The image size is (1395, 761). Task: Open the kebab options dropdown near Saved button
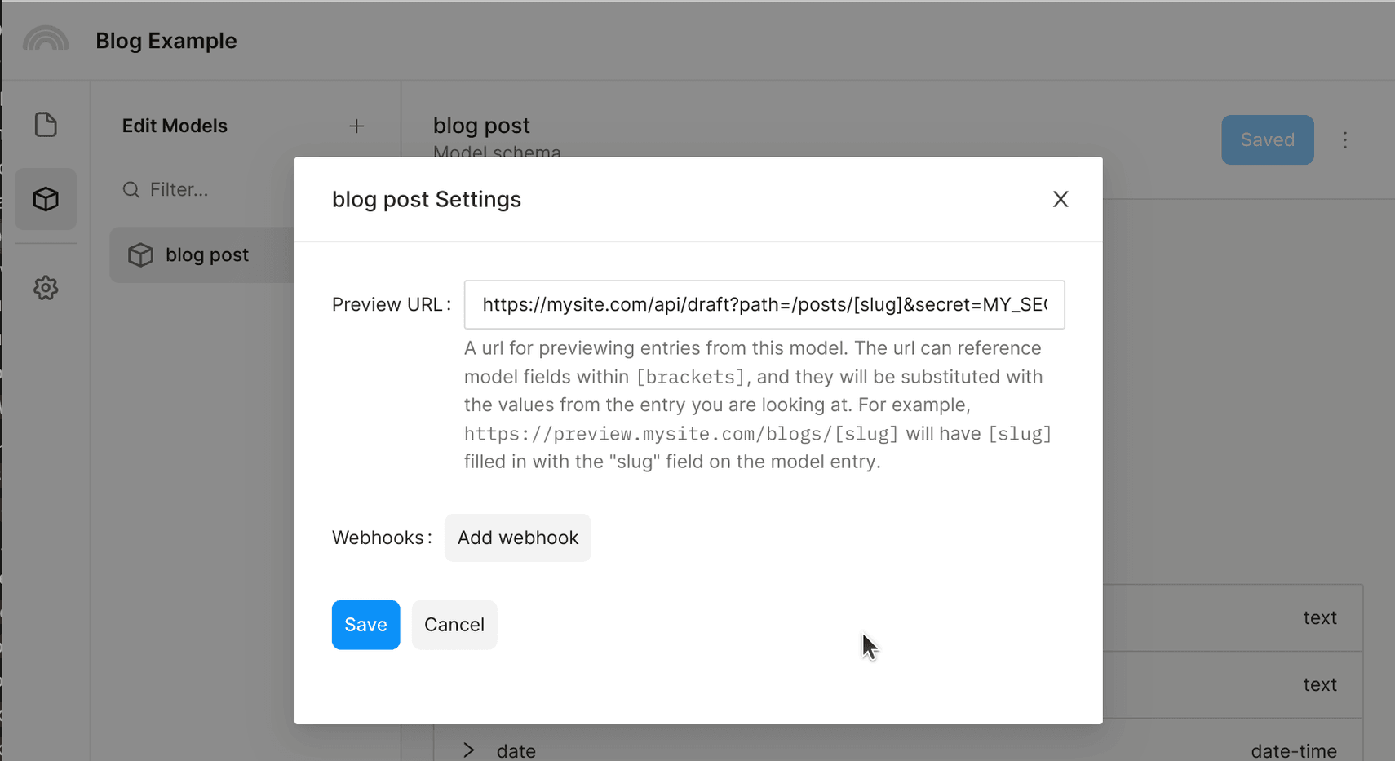pos(1344,139)
